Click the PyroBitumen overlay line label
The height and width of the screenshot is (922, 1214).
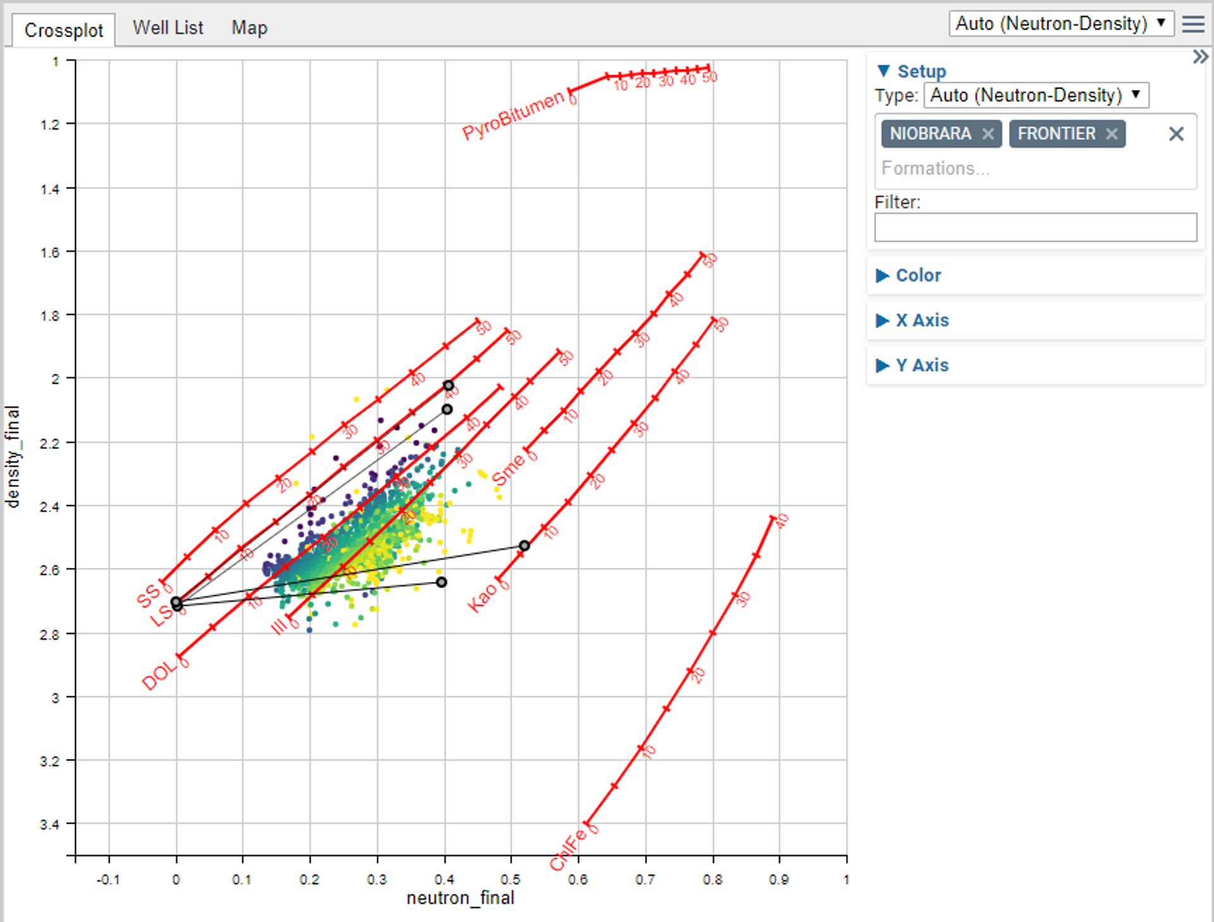(x=512, y=114)
